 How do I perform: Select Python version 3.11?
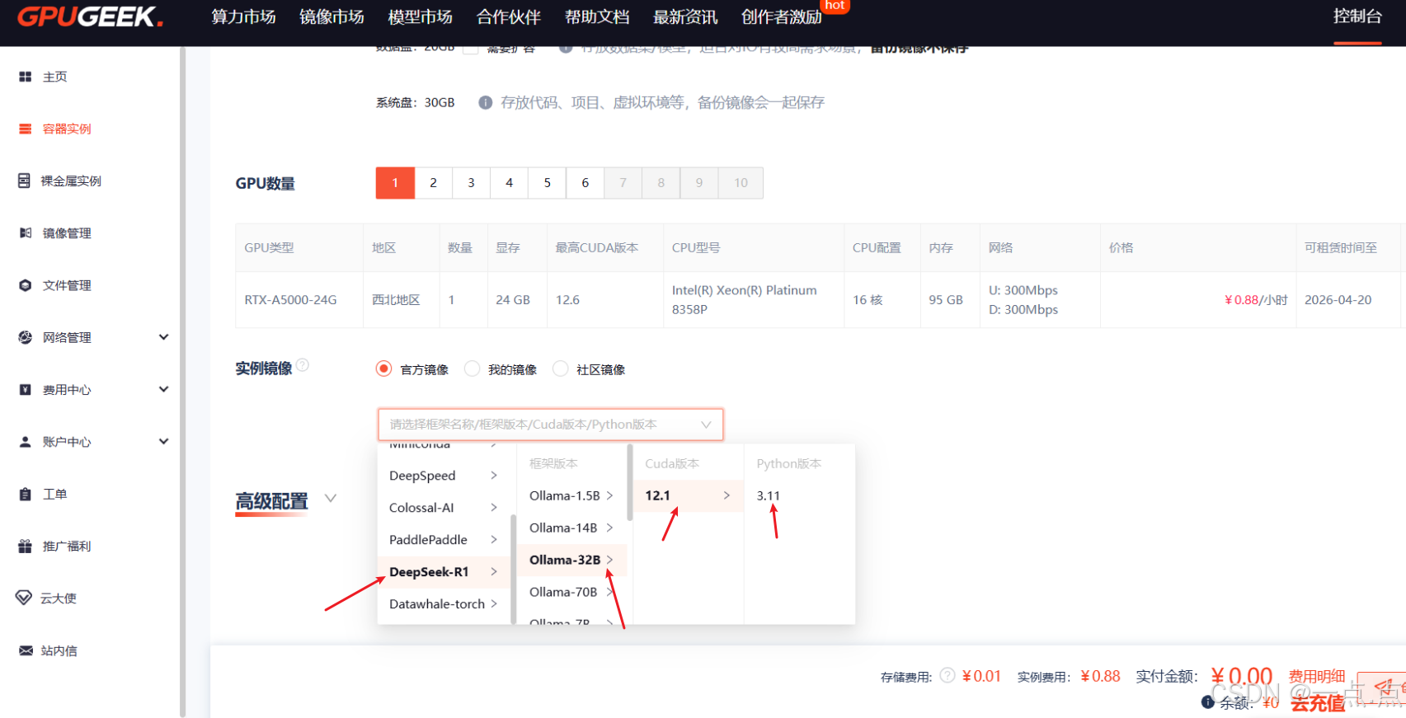coord(799,495)
